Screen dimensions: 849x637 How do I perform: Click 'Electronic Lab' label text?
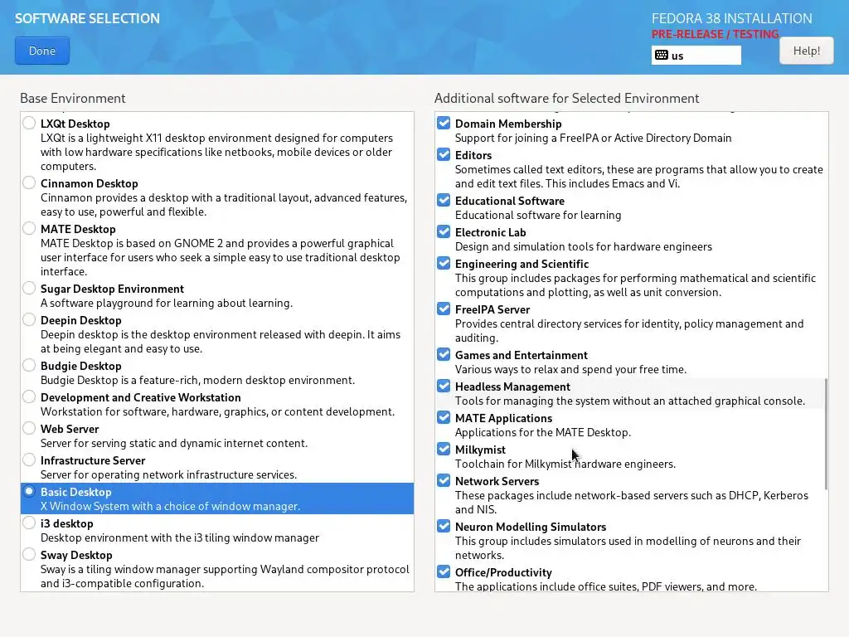(491, 232)
